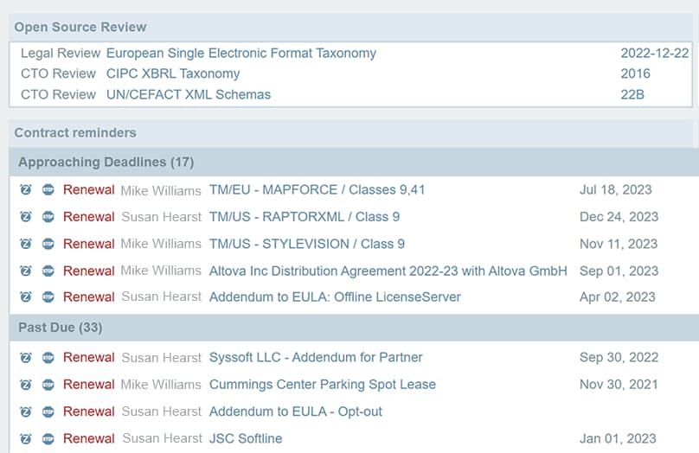Viewport: 699px width, 453px height.
Task: Stop reminder for Altova Inc Distribution Agreement
Action: (x=48, y=271)
